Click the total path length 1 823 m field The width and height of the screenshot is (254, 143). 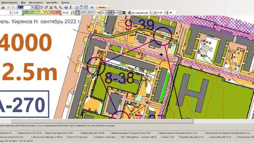[48, 137]
